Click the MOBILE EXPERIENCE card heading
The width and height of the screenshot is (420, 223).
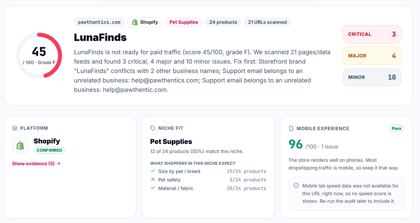pos(323,128)
